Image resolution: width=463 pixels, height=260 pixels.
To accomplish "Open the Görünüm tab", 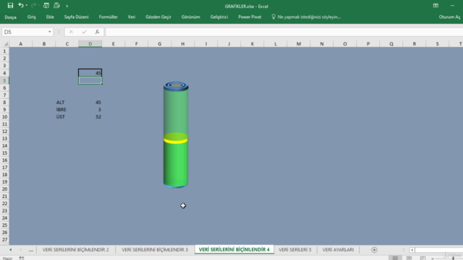I will (x=190, y=17).
